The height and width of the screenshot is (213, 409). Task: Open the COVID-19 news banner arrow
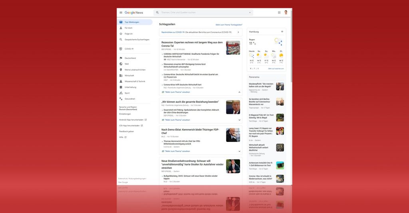(x=238, y=32)
